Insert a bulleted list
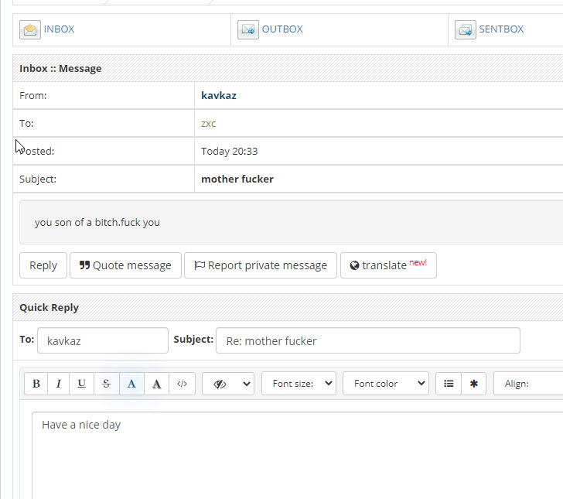The height and width of the screenshot is (499, 563). [x=449, y=384]
